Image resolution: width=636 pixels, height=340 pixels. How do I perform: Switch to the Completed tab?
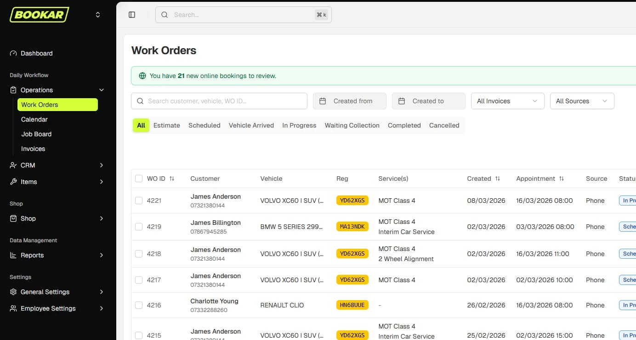404,125
